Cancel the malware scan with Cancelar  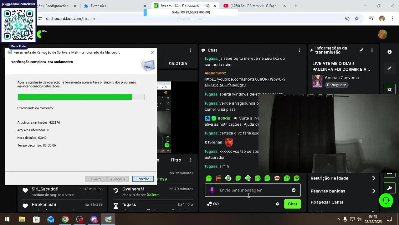click(143, 179)
